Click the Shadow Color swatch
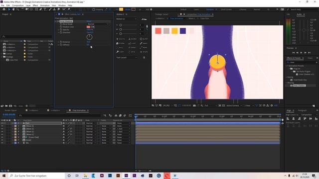 tap(88, 27)
